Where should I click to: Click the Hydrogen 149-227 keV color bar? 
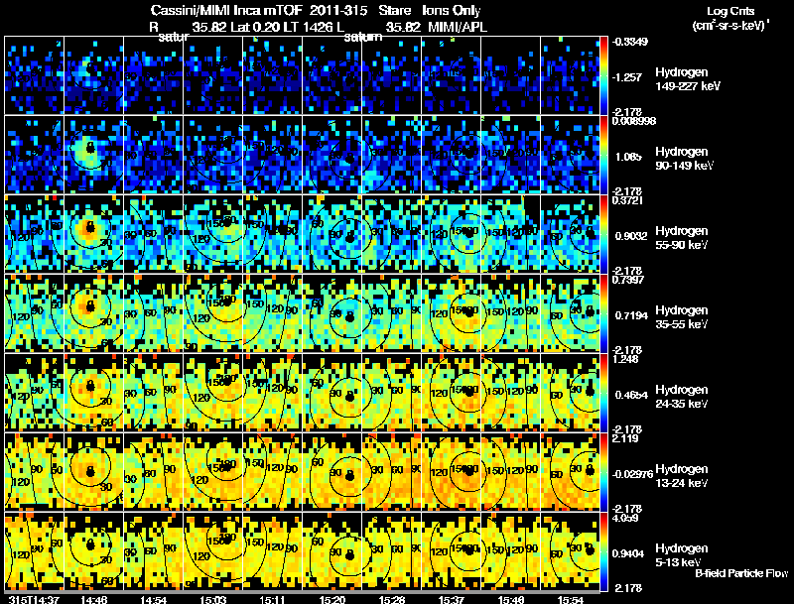[604, 75]
